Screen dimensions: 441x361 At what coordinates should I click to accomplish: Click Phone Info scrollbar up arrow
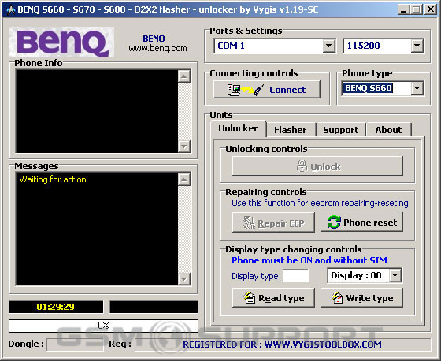184,76
